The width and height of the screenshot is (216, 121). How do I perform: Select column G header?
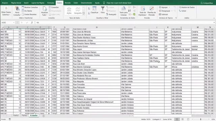pos(64,27)
